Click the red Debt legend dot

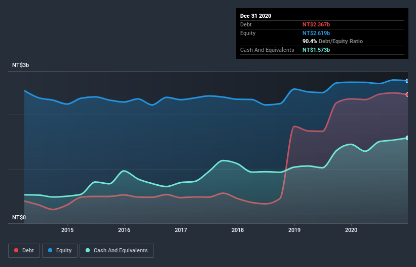[16, 250]
